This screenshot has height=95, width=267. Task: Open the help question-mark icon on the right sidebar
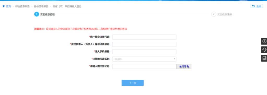coord(264,41)
